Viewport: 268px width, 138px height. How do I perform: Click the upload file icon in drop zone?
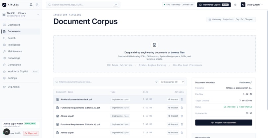155,45
